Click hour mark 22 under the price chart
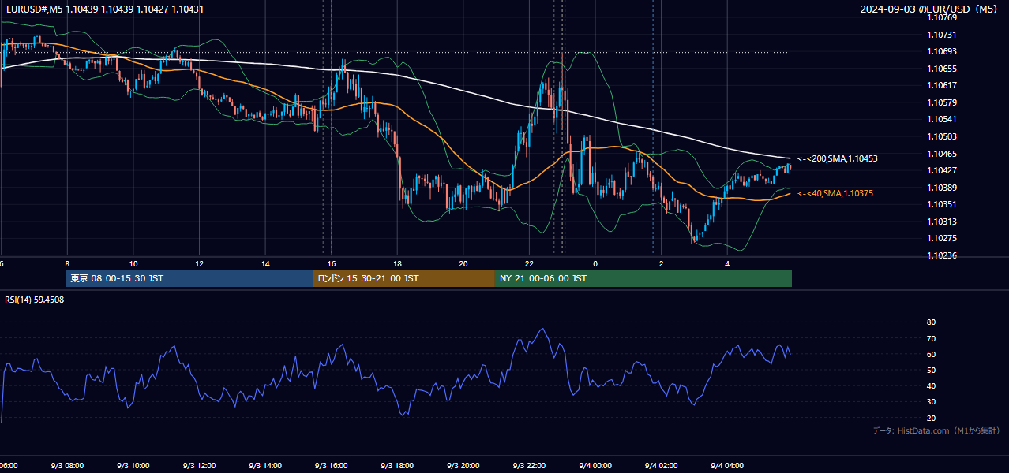The height and width of the screenshot is (473, 1009). (529, 264)
